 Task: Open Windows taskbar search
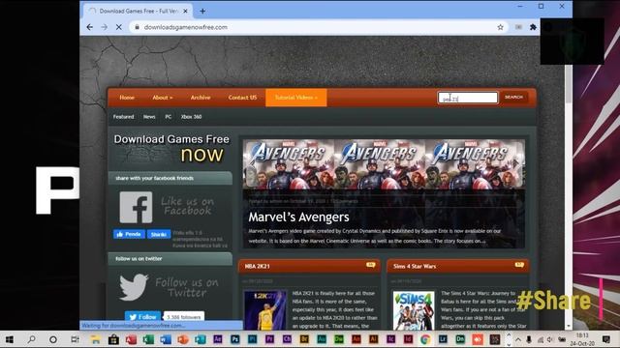click(31, 339)
